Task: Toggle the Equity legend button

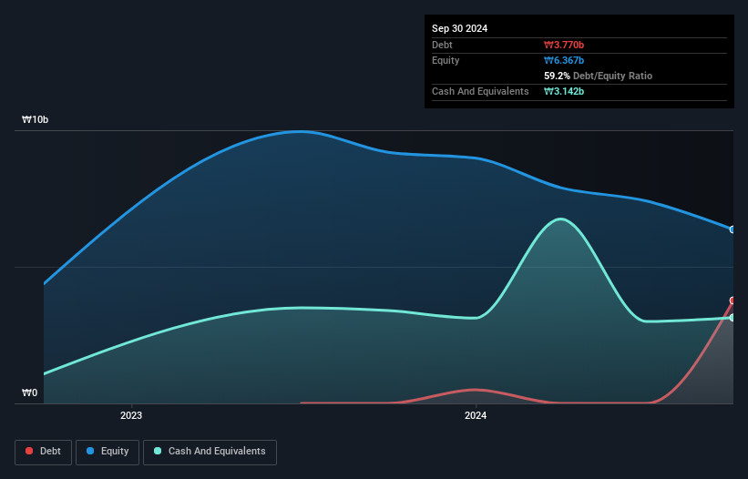Action: click(108, 452)
